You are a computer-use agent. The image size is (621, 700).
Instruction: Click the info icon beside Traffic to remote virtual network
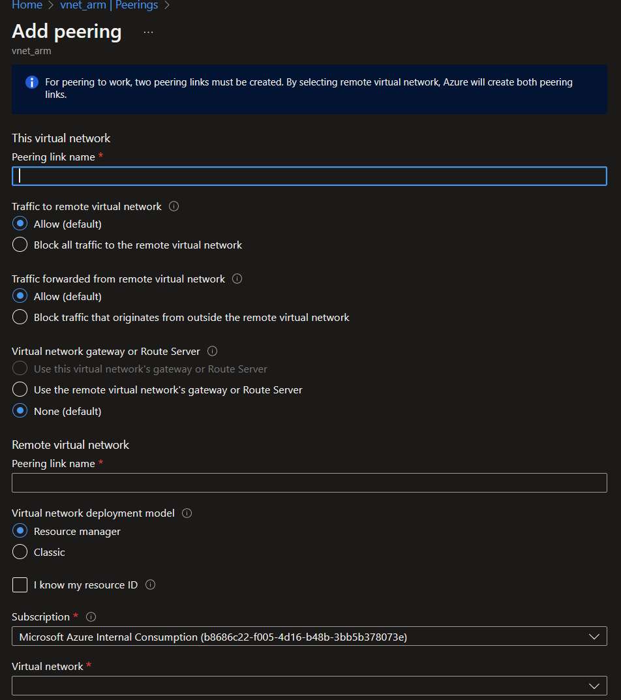(173, 206)
